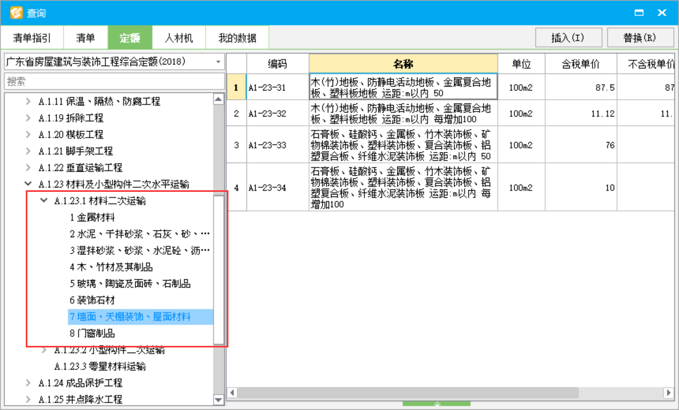Click the tree scrollbar down arrow
This screenshot has height=410, width=679.
tap(219, 400)
